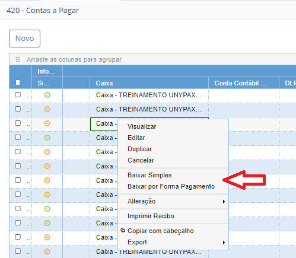Click the 'Si...' column header
The image size is (296, 258).
tap(47, 83)
